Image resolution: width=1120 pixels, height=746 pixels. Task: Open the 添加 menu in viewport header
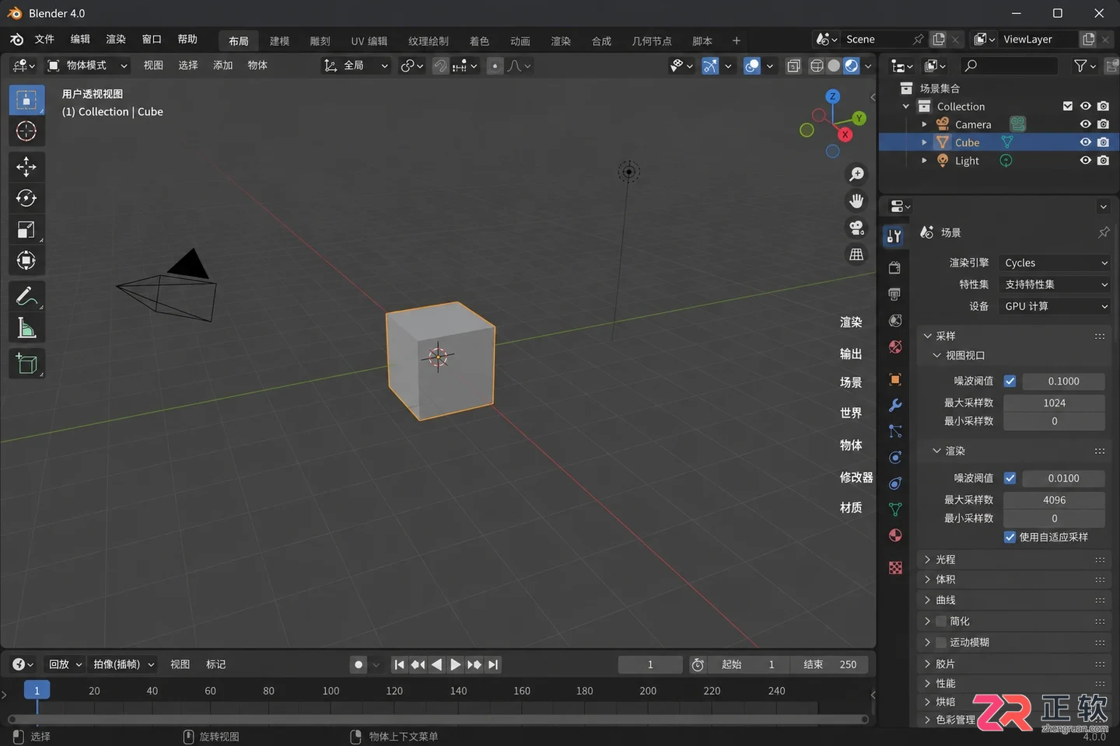point(223,65)
